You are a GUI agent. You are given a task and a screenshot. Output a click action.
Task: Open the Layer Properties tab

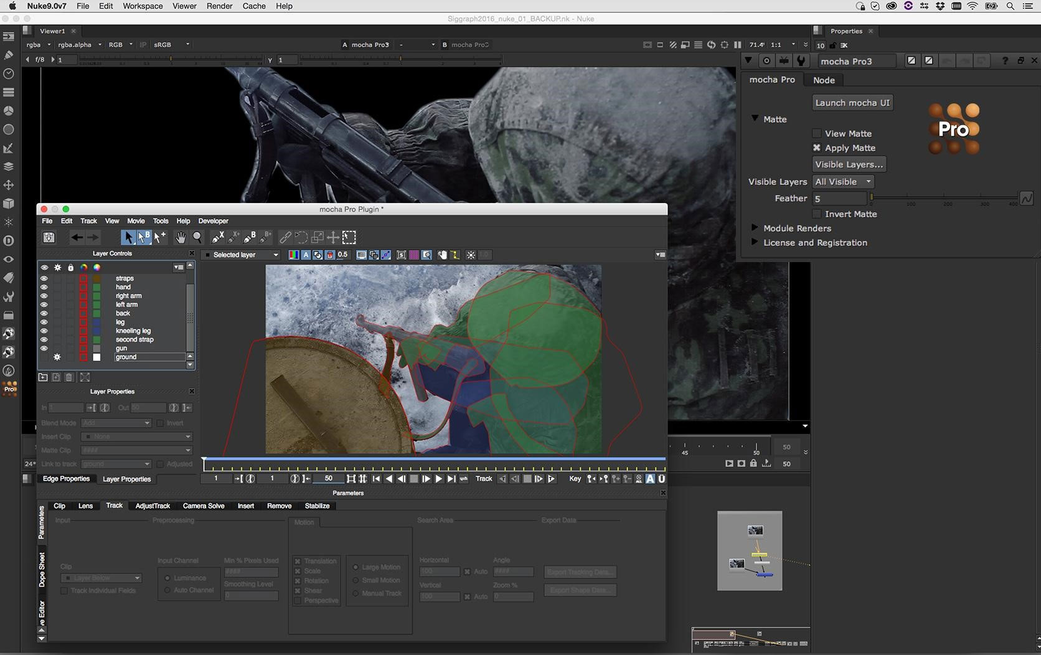[126, 479]
